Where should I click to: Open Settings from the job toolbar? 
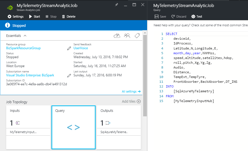coord(16,16)
